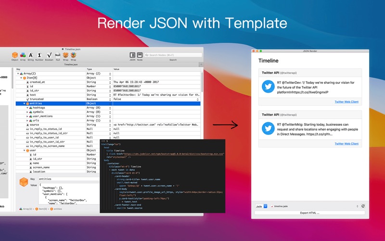The image size is (385, 241).
Task: Open the Jade template engine dropdown
Action: (261, 206)
